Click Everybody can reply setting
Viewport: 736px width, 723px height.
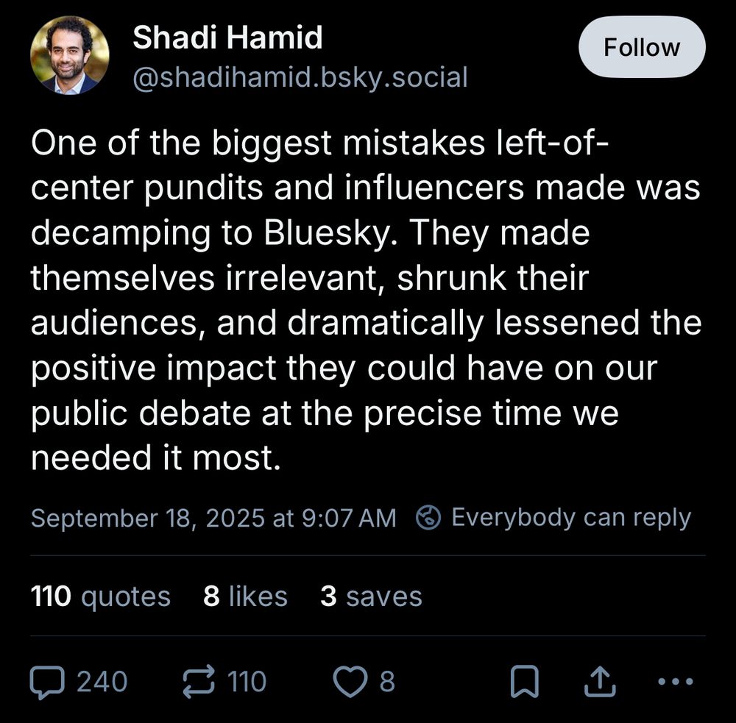572,517
